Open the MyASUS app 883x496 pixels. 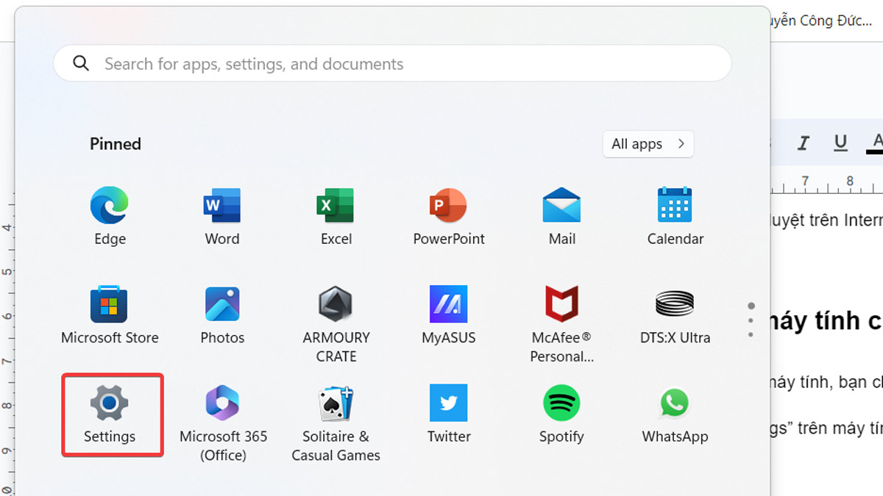(449, 305)
